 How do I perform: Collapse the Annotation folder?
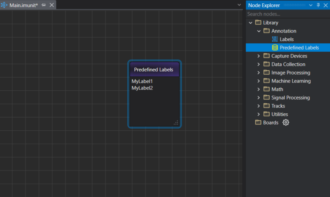pos(259,31)
